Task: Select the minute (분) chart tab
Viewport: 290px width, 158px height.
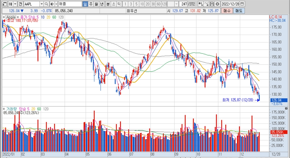Action: pos(108,4)
